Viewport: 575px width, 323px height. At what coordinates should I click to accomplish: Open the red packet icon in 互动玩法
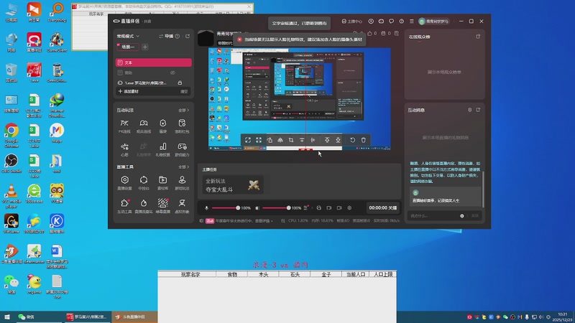click(x=182, y=126)
